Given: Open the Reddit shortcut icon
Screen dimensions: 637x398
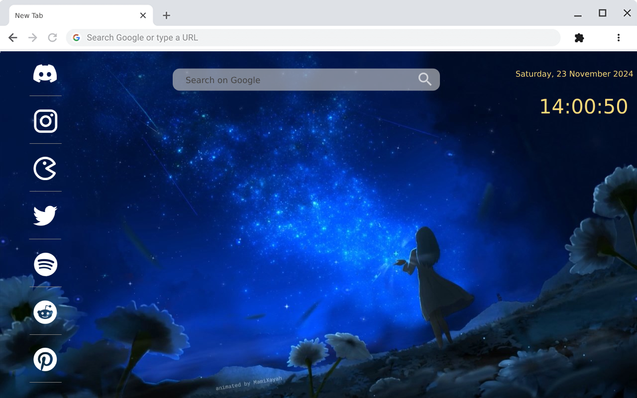Looking at the screenshot, I should coord(45,312).
